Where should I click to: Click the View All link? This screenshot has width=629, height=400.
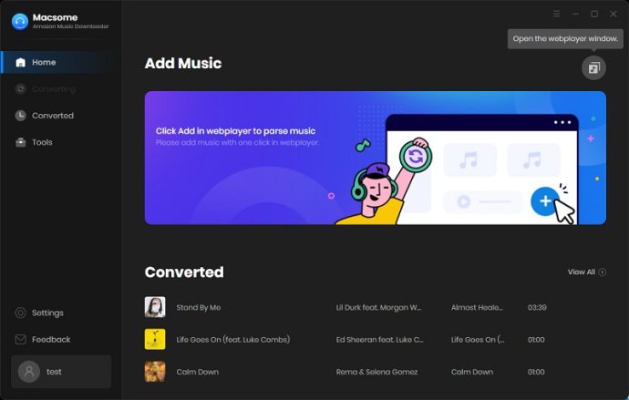[582, 272]
